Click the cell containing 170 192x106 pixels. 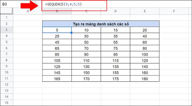86,79
